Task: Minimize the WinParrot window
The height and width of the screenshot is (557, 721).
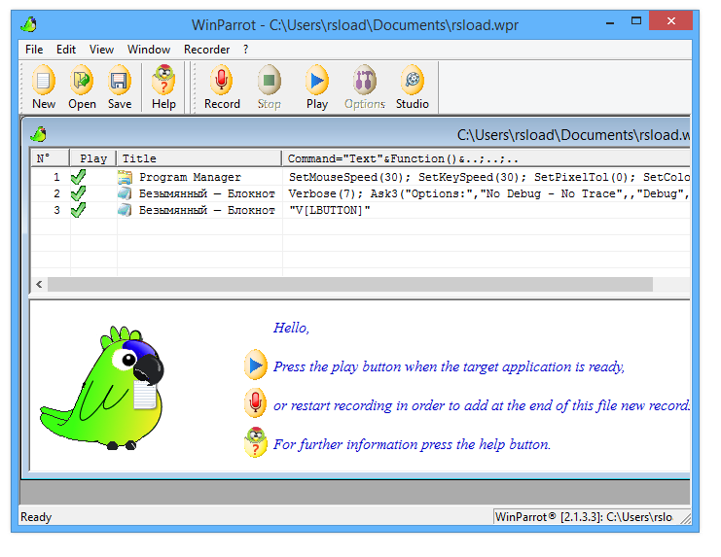Action: pyautogui.click(x=610, y=22)
